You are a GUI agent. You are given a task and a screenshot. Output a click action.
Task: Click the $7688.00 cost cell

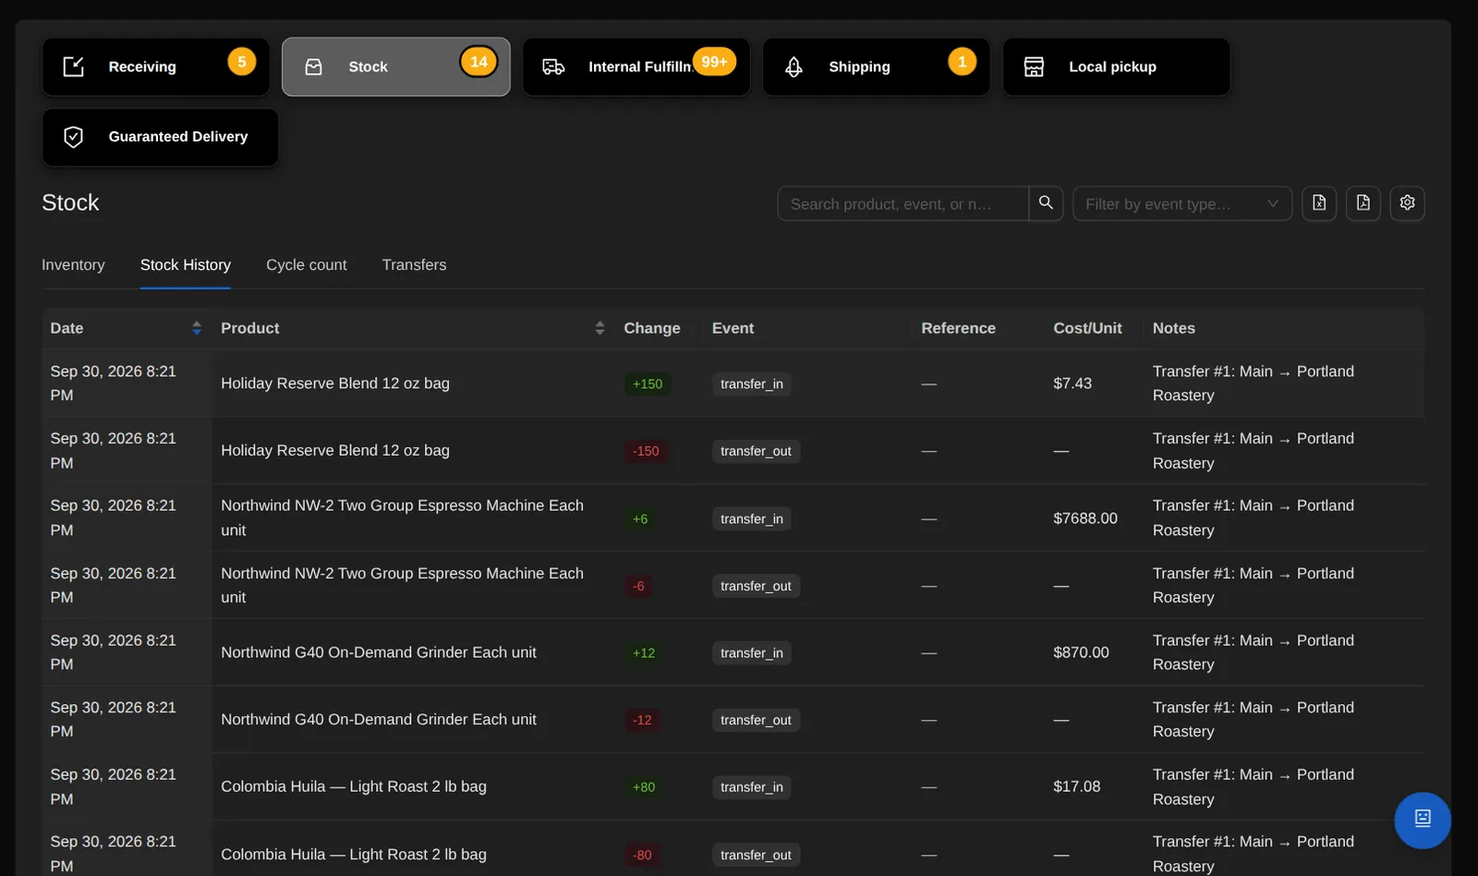(x=1085, y=518)
